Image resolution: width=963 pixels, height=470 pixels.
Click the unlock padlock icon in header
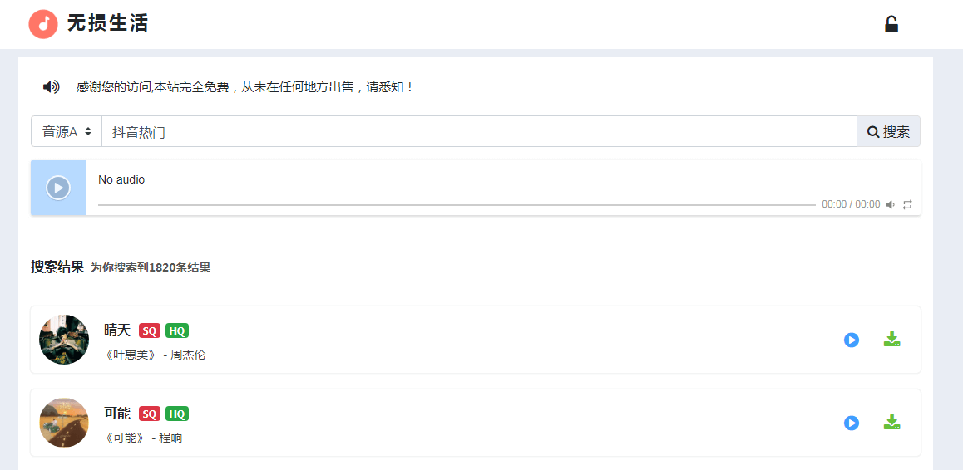click(891, 24)
